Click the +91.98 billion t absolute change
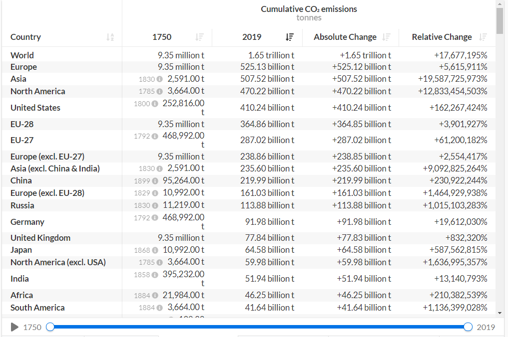The image size is (508, 337). pos(364,222)
